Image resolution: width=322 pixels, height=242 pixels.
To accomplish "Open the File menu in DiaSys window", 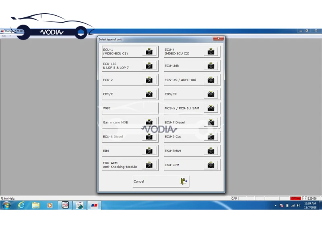I will click(x=4, y=36).
